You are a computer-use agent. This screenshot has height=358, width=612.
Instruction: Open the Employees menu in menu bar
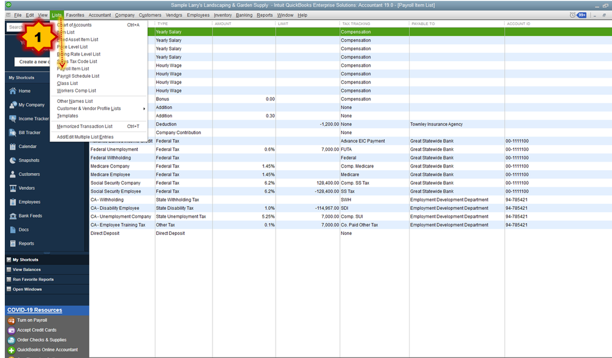tap(198, 15)
